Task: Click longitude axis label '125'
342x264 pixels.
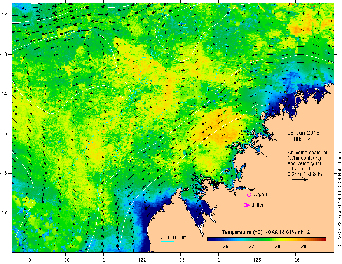Action: pos(257,260)
